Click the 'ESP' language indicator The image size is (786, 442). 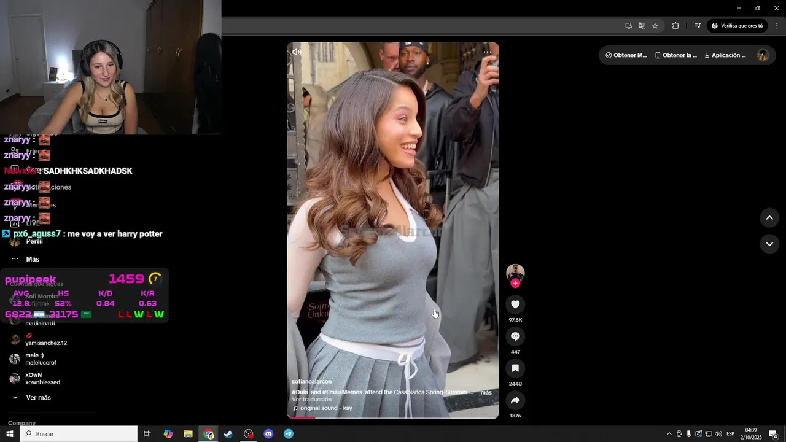731,434
